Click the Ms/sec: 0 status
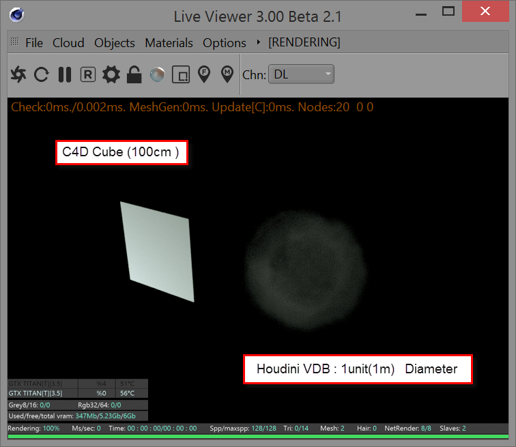The width and height of the screenshot is (516, 447). (x=86, y=429)
